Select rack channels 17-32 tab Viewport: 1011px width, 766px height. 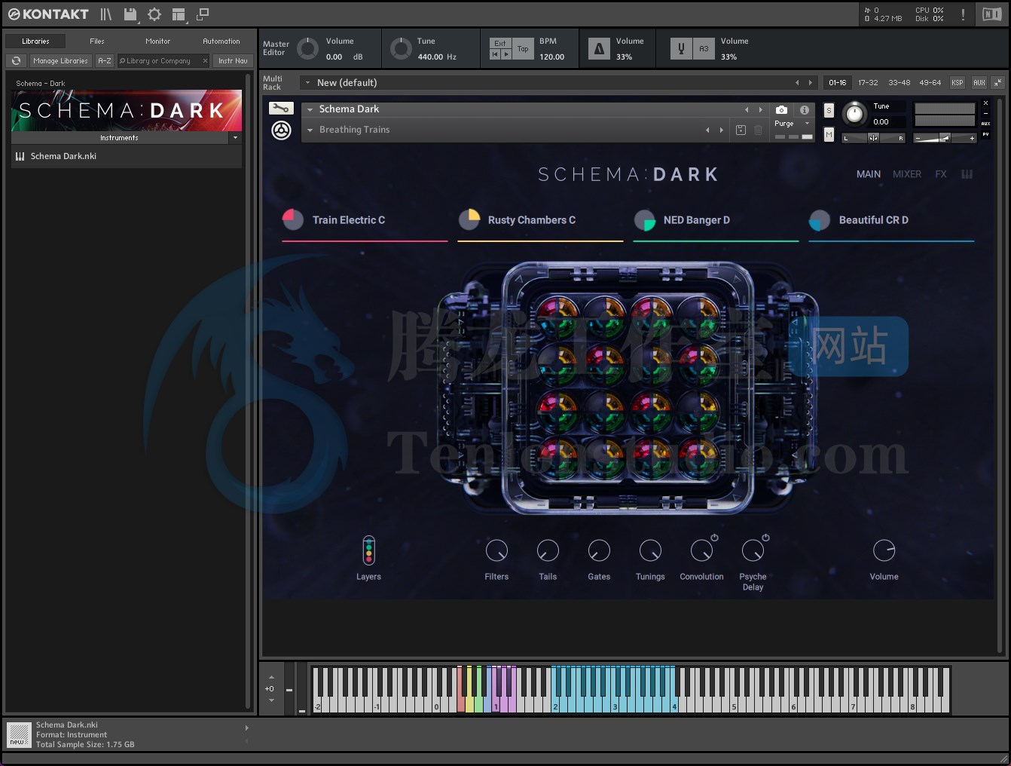pos(868,83)
